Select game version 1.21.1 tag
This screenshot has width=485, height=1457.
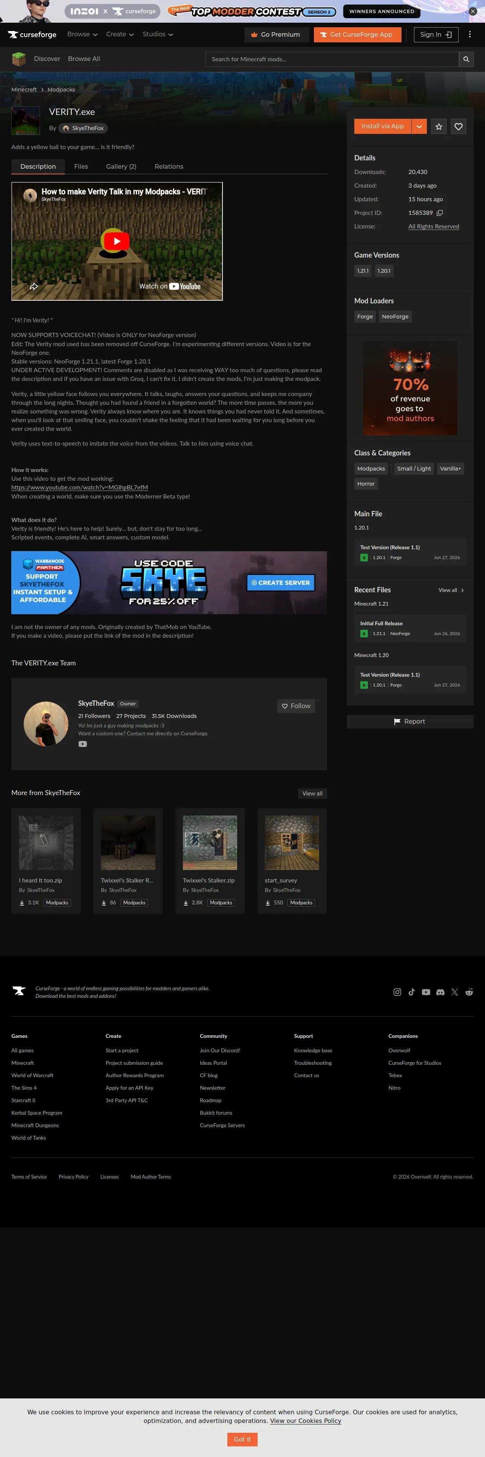[363, 271]
